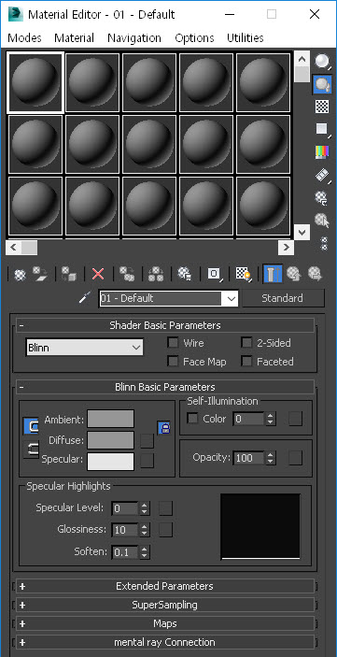
Task: Open Material Editor Options icon in side toolbar
Action: point(322,198)
